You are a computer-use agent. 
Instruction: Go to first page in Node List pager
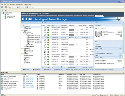43,67
